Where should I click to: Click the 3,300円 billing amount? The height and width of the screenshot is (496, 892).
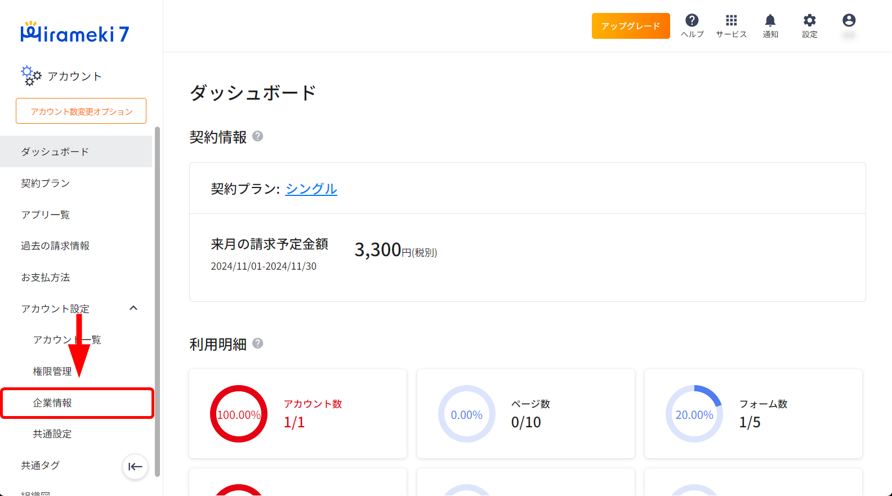[x=395, y=249]
